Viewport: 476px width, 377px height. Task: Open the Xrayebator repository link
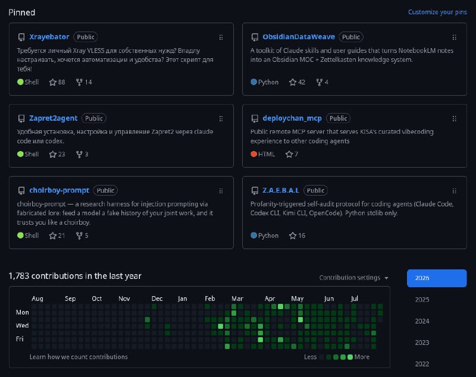click(x=49, y=37)
